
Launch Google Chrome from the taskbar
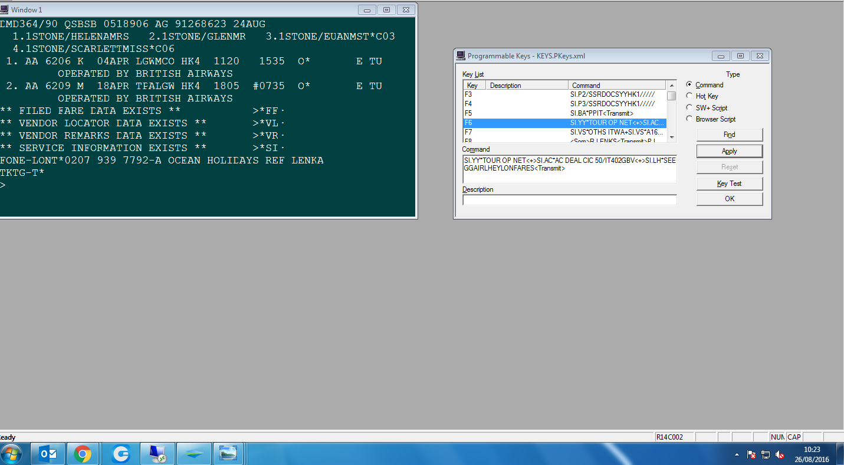83,454
